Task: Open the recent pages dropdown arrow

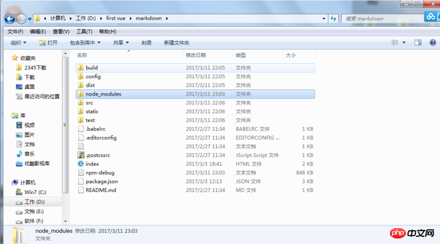Action: click(30, 19)
